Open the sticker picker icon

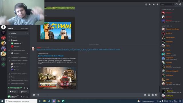coord(153,95)
